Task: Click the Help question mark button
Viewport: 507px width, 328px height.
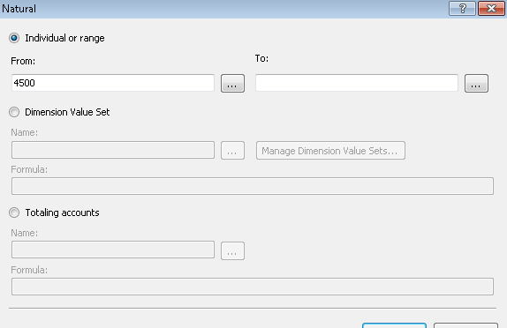Action: tap(462, 9)
